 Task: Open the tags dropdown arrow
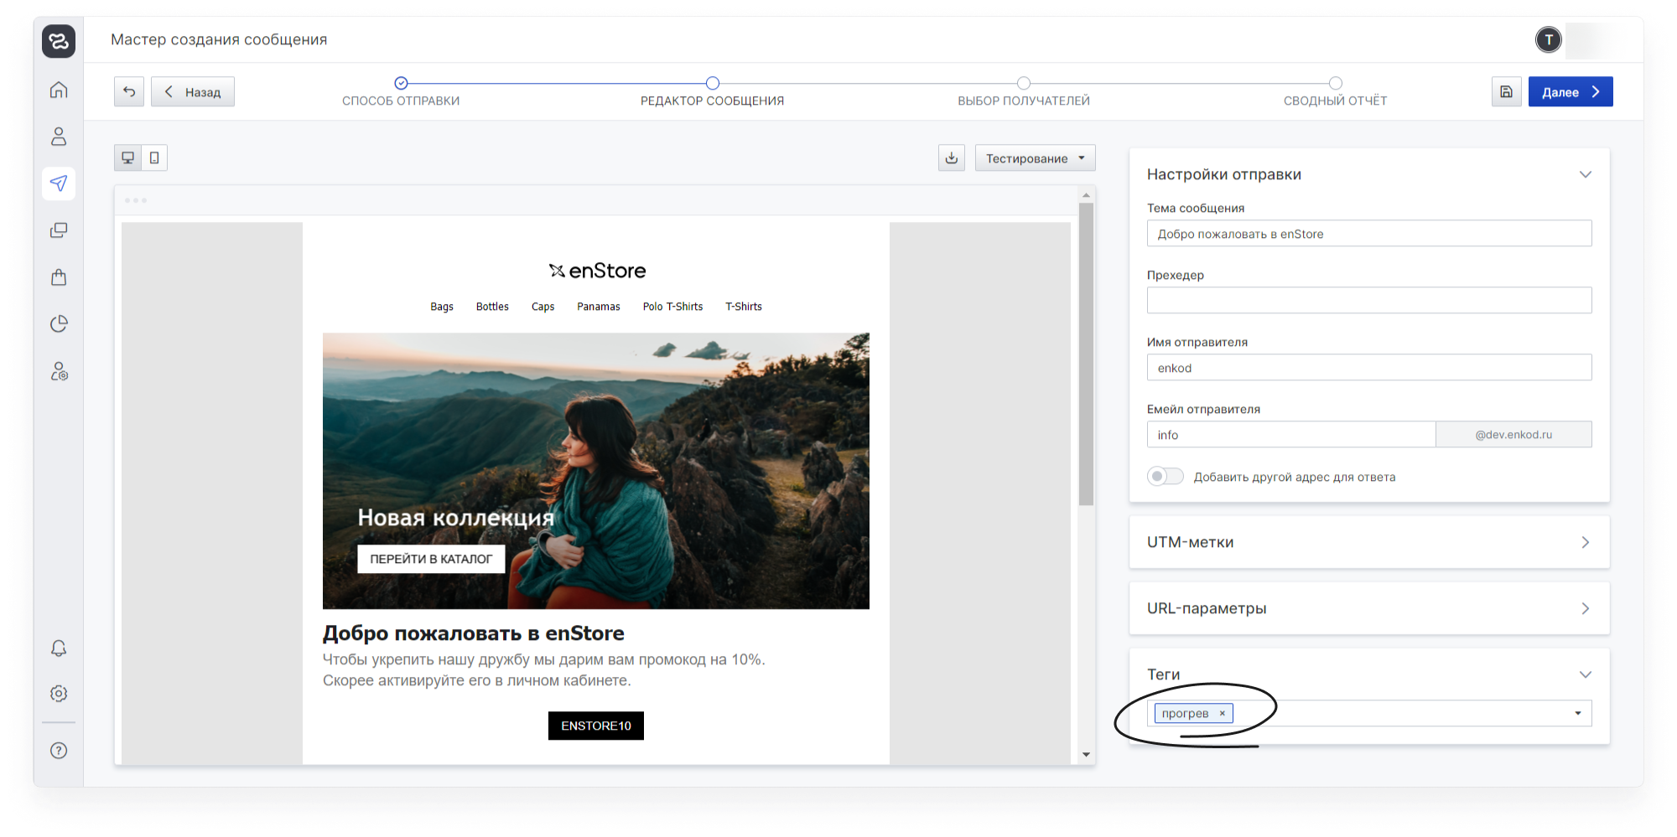pos(1578,713)
